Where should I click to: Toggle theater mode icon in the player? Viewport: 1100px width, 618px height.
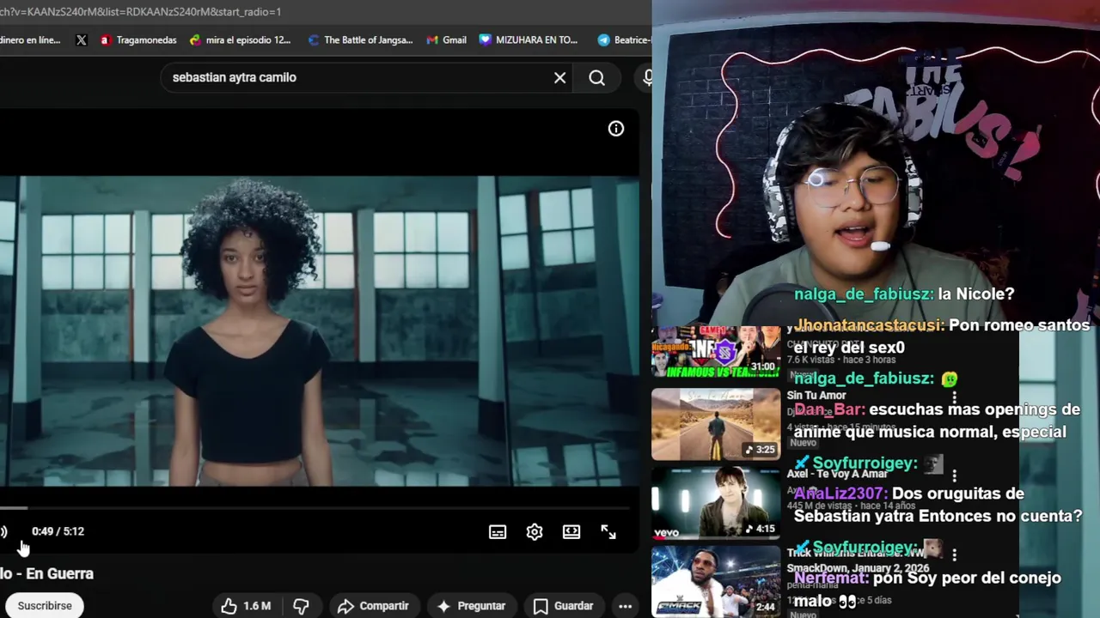tap(571, 532)
